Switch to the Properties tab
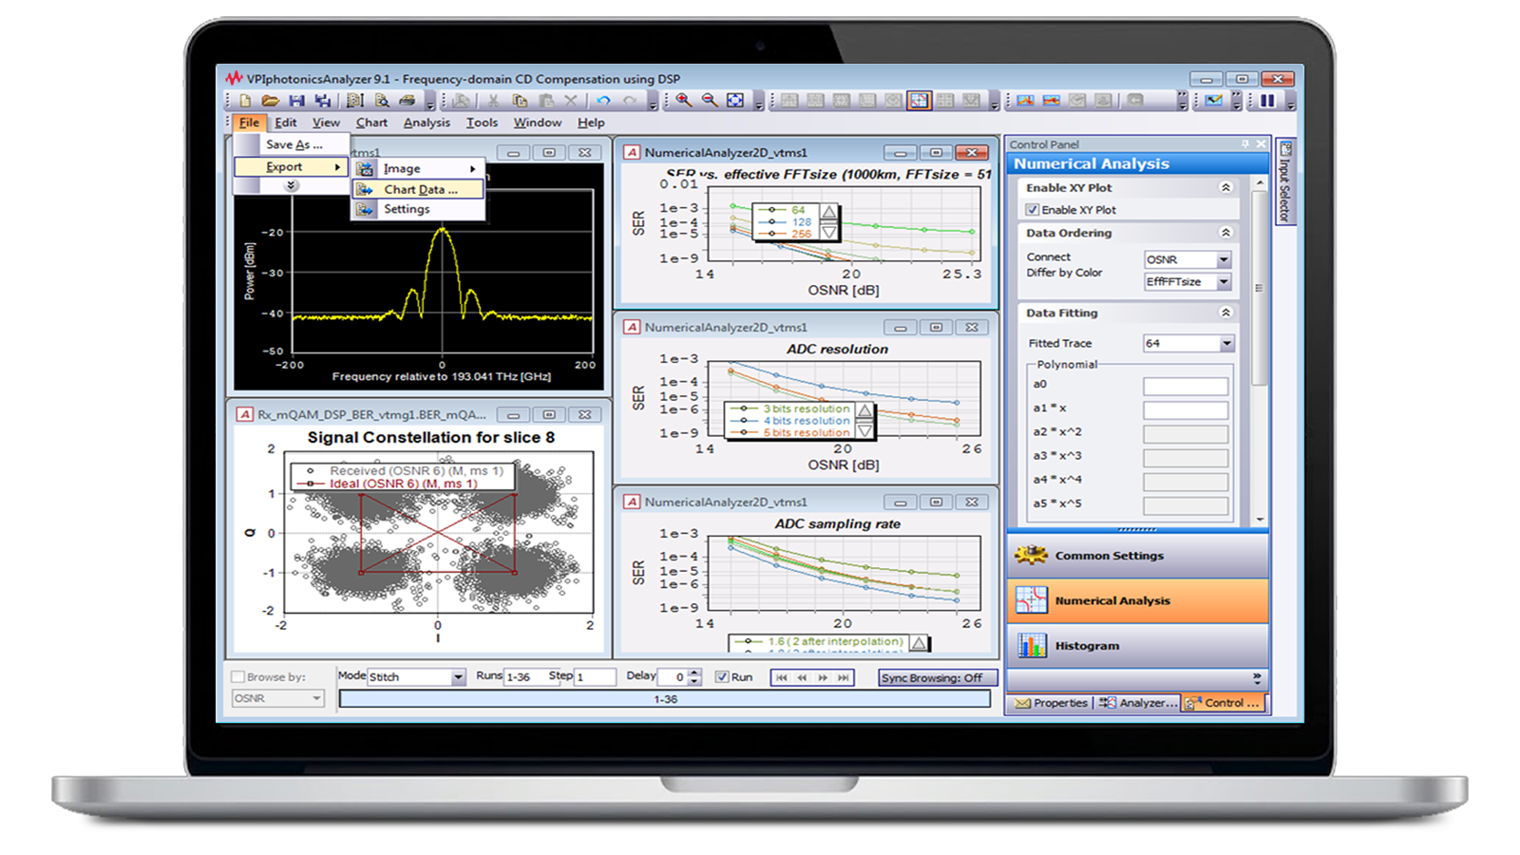Image resolution: width=1520 pixels, height=855 pixels. click(x=1051, y=703)
